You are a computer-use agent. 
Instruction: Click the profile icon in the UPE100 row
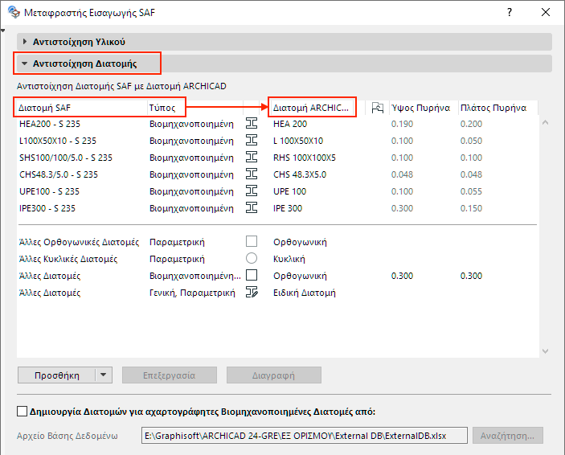(252, 191)
